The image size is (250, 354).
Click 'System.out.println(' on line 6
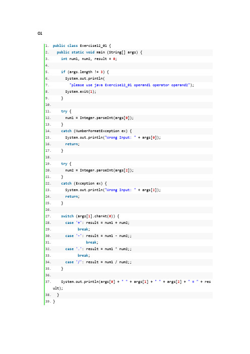(85, 78)
